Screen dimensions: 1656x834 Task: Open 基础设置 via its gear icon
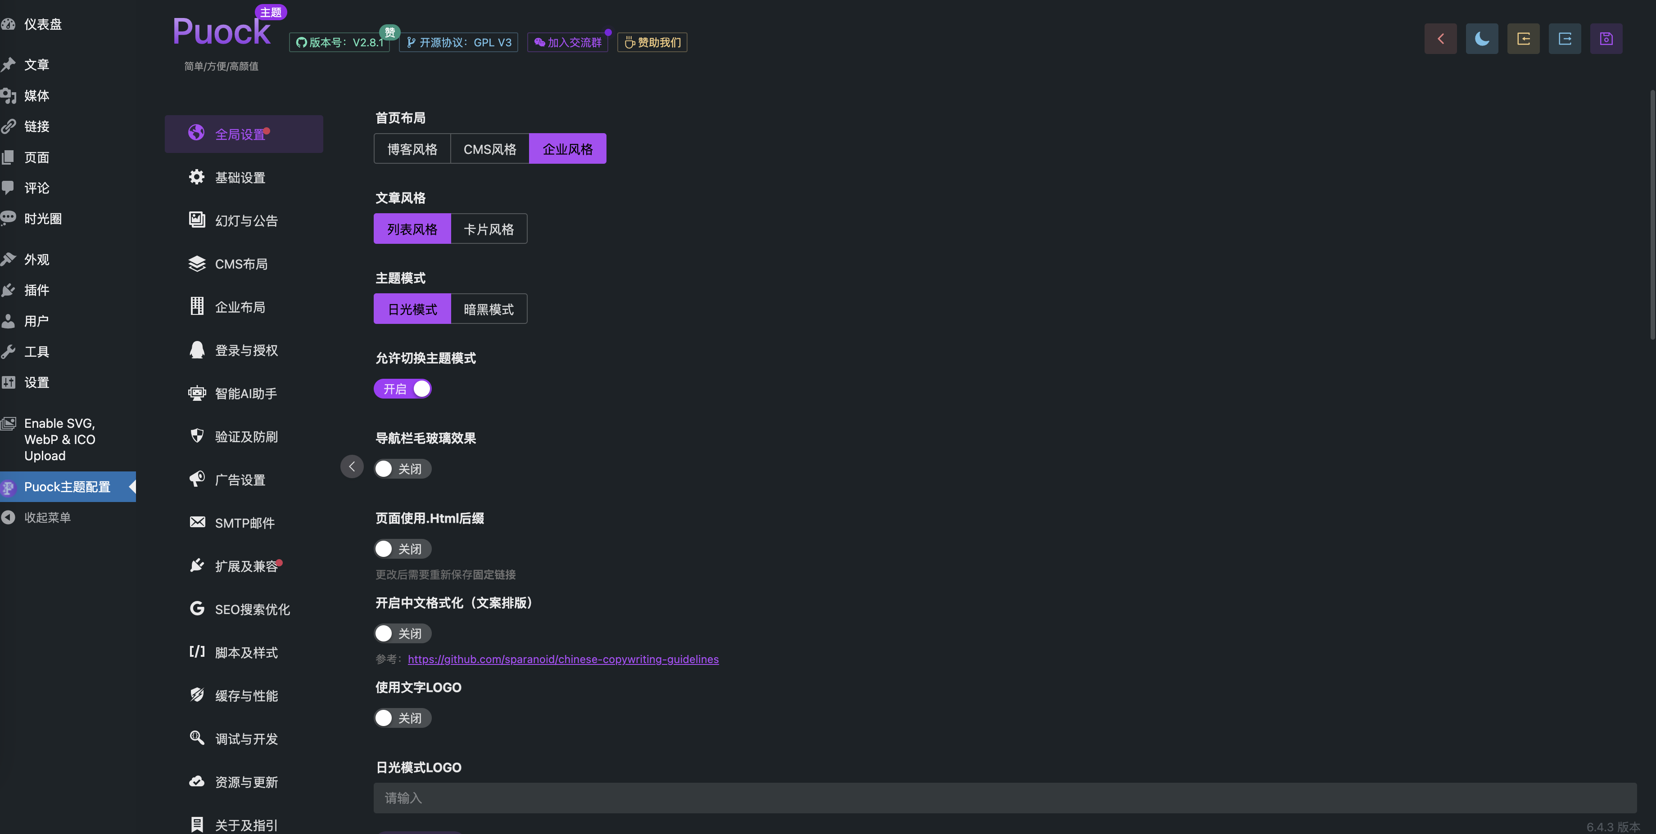(197, 177)
